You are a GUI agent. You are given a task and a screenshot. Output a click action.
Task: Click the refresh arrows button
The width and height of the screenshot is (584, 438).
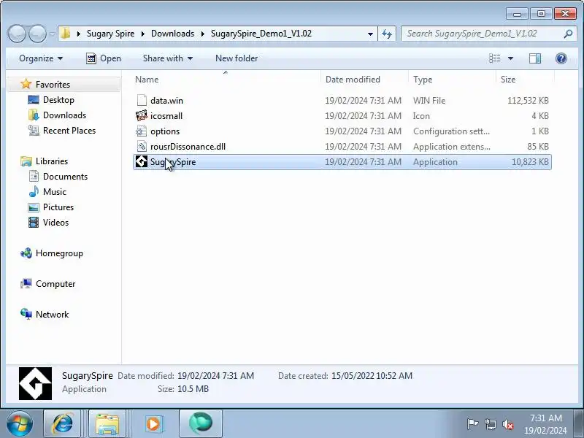pyautogui.click(x=387, y=34)
